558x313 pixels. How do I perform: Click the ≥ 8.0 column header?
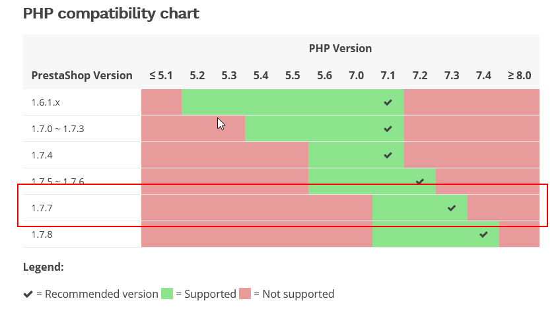[x=519, y=75]
